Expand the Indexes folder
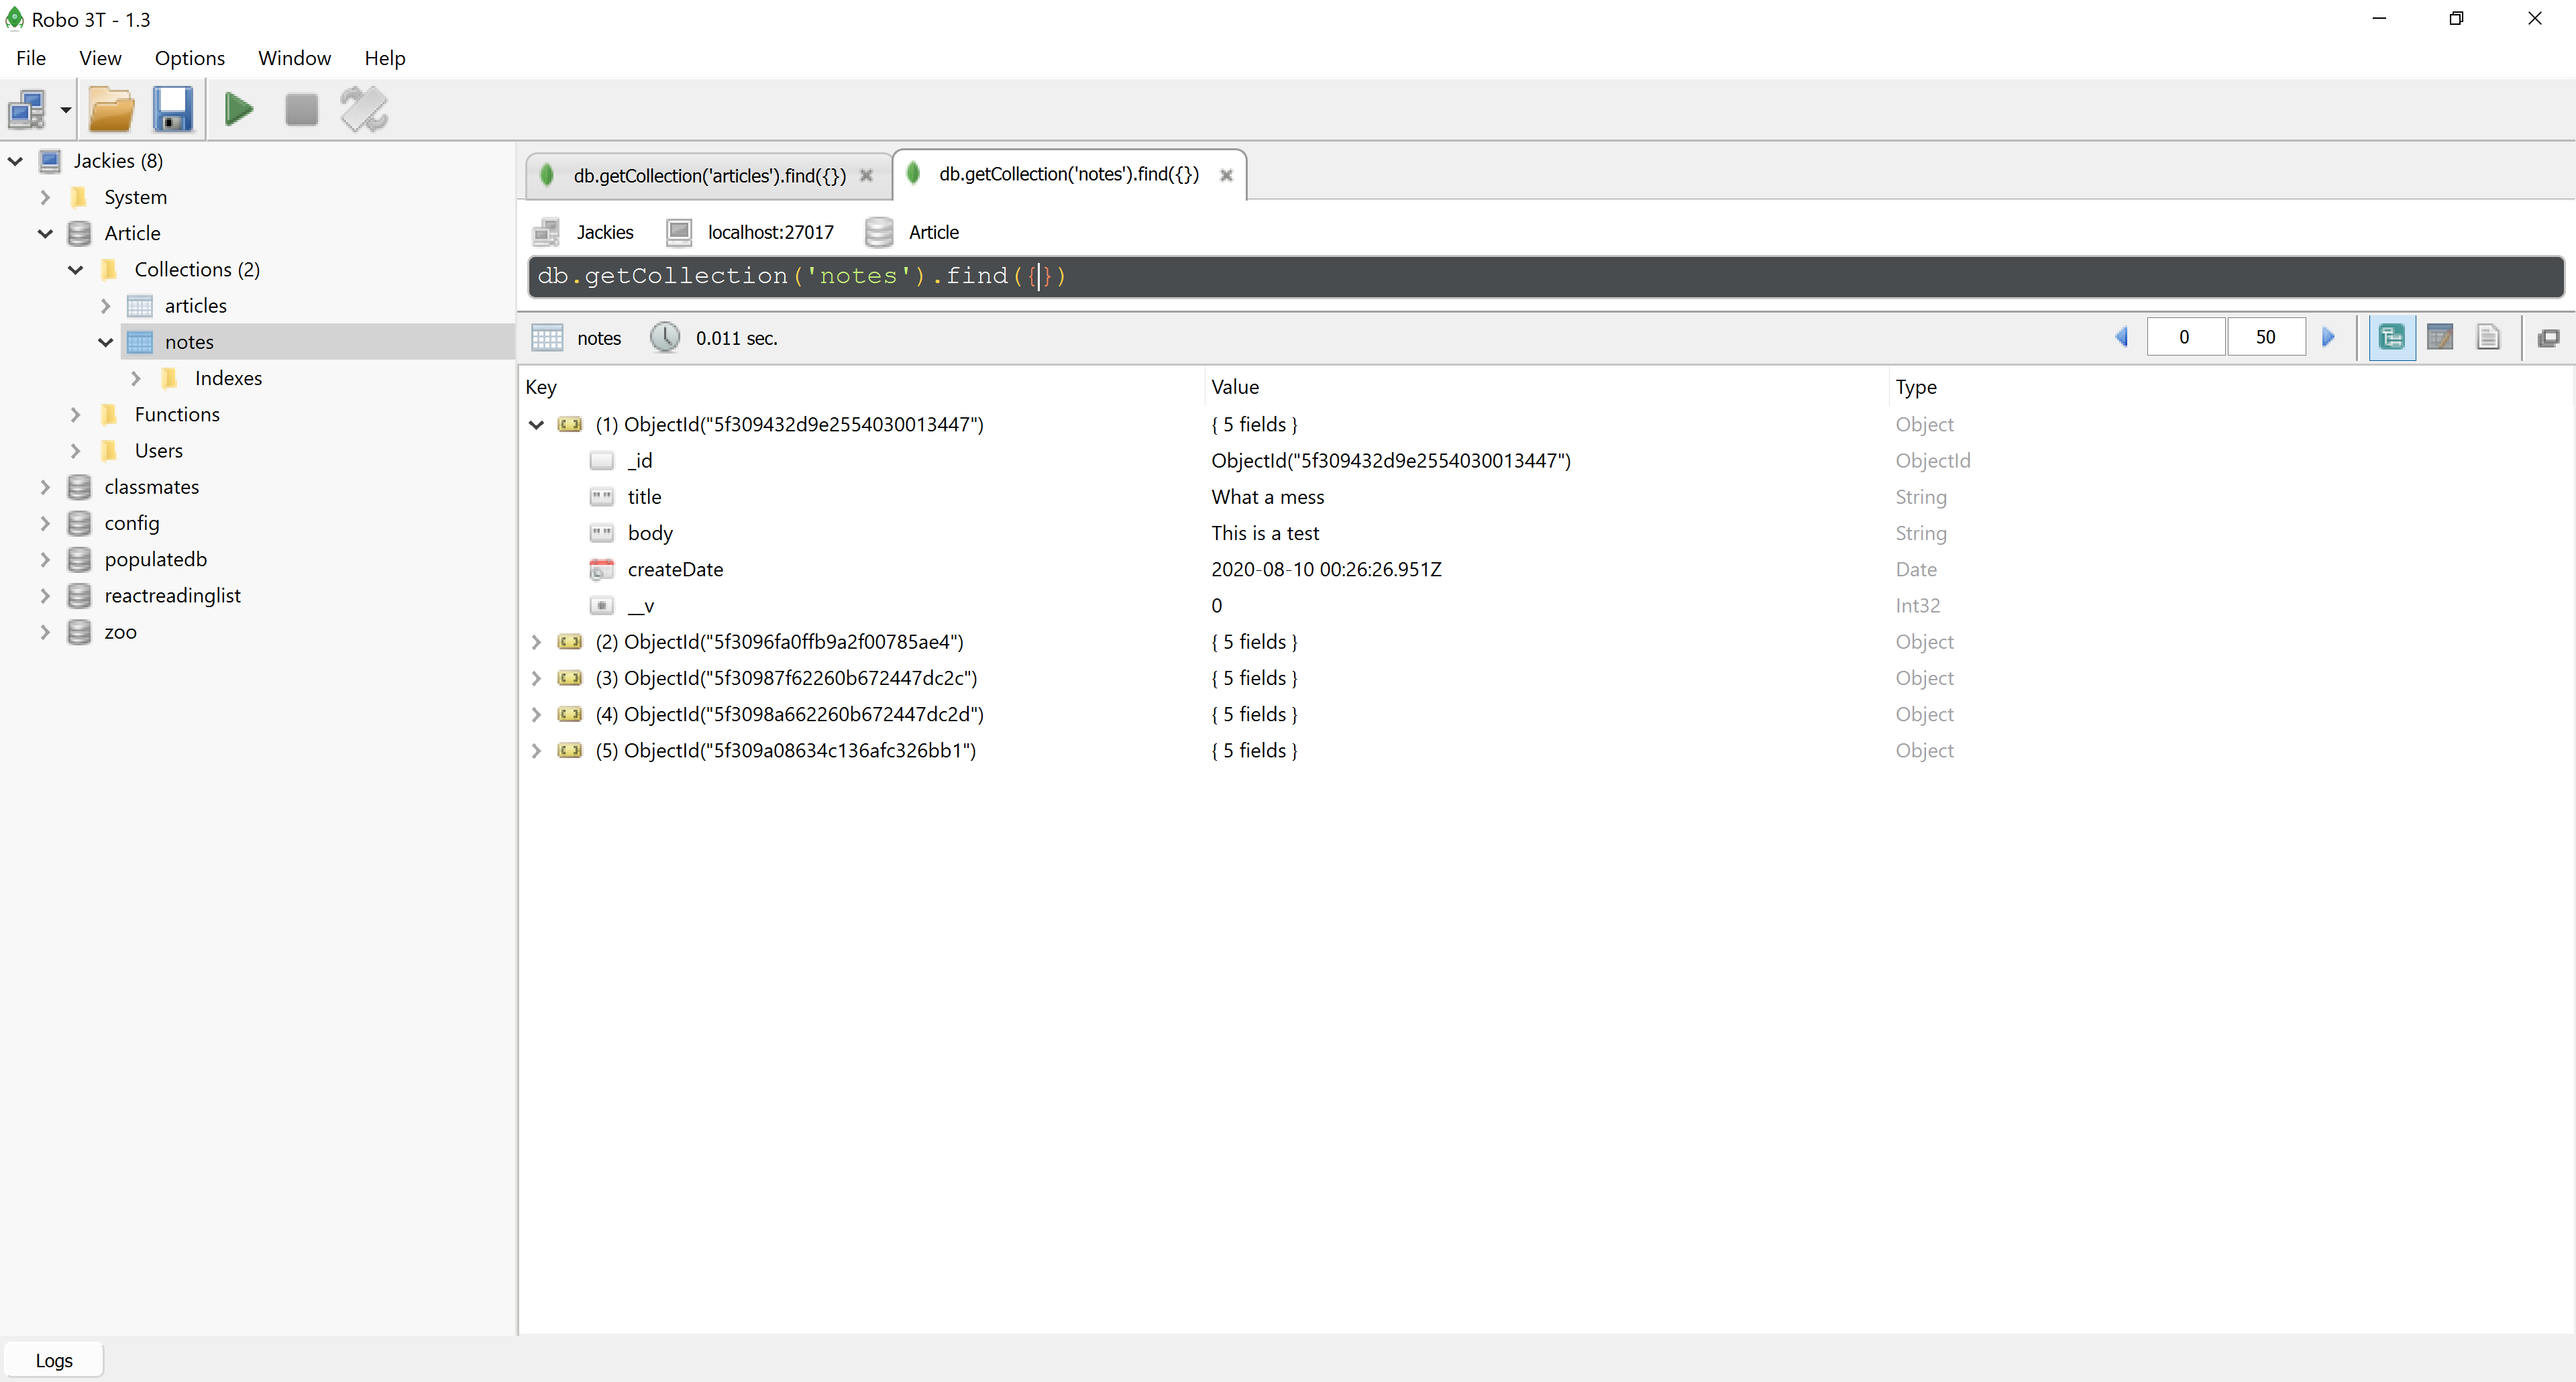This screenshot has width=2576, height=1382. [x=135, y=378]
